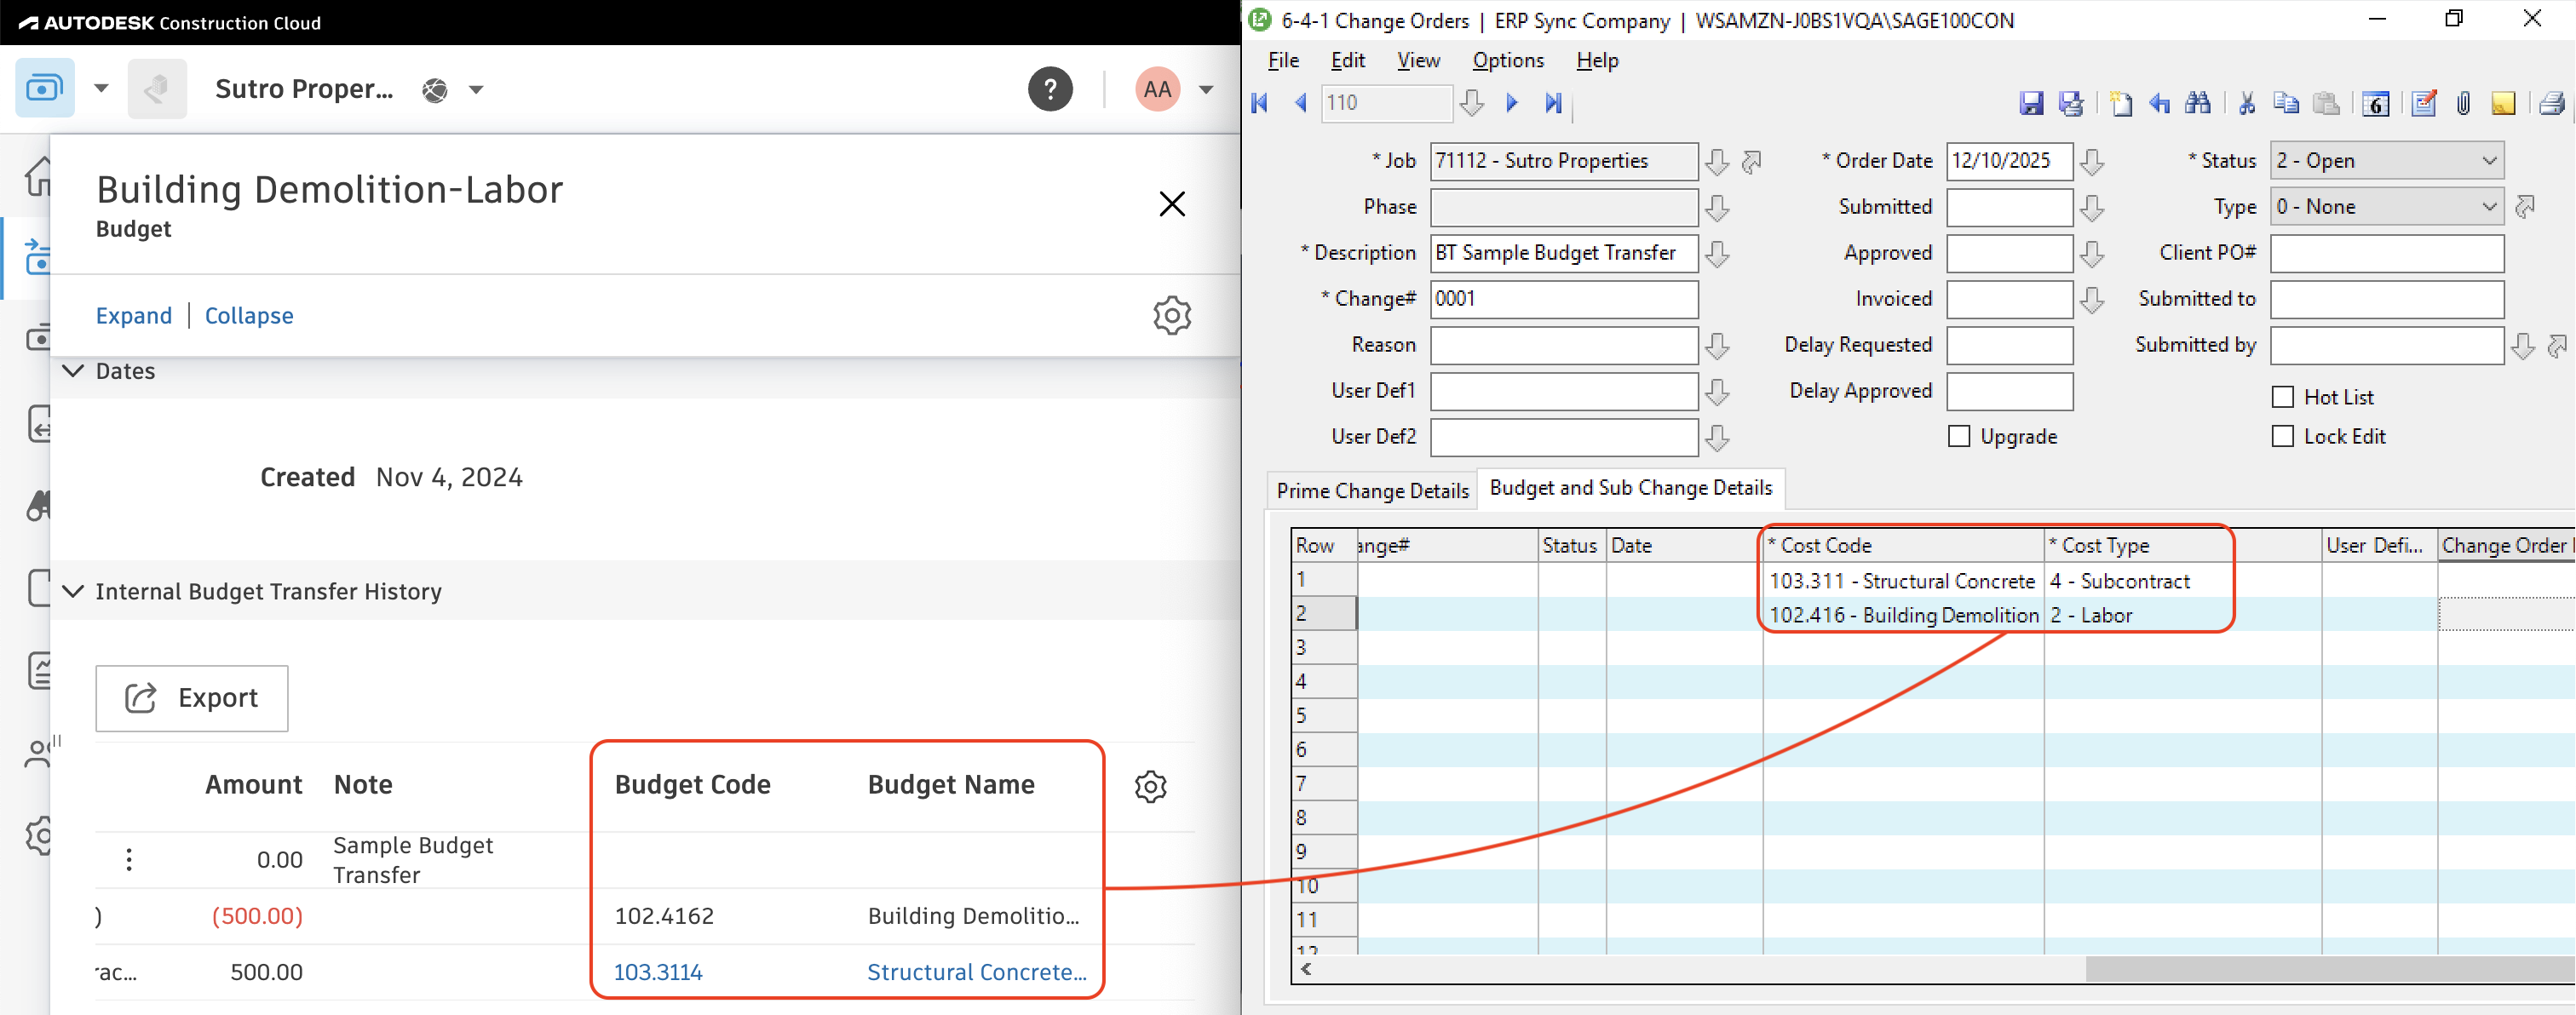Click the printer icon in the toolbar
The image size is (2576, 1015).
pos(2551,103)
